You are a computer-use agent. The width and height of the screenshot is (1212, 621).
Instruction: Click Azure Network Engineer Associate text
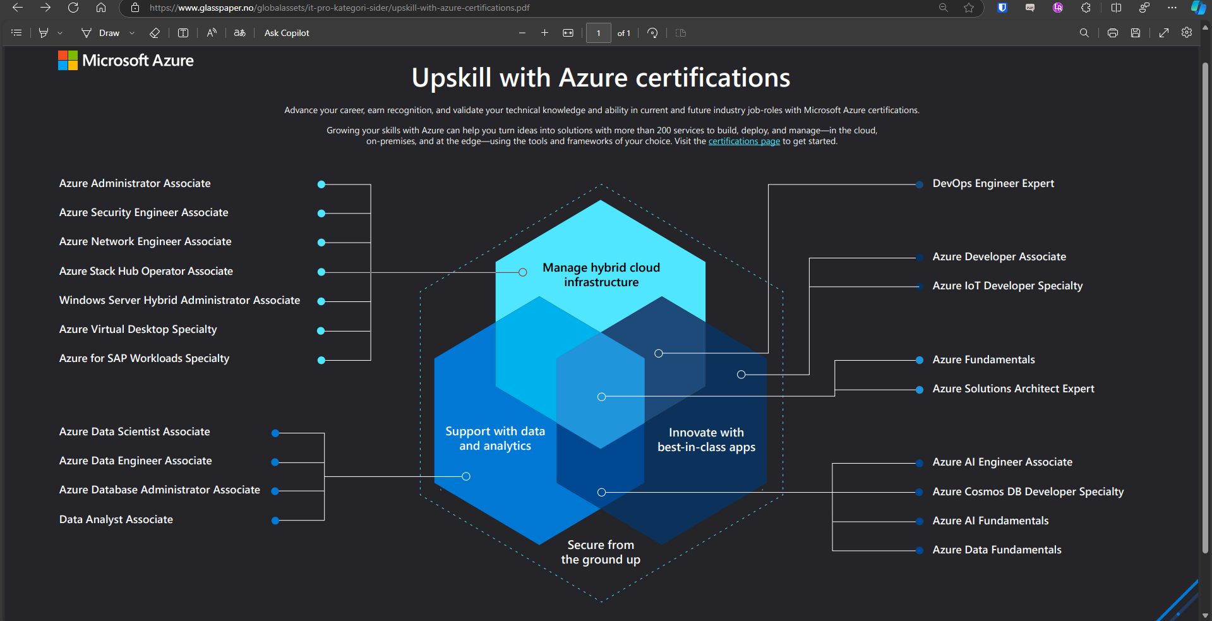point(145,241)
